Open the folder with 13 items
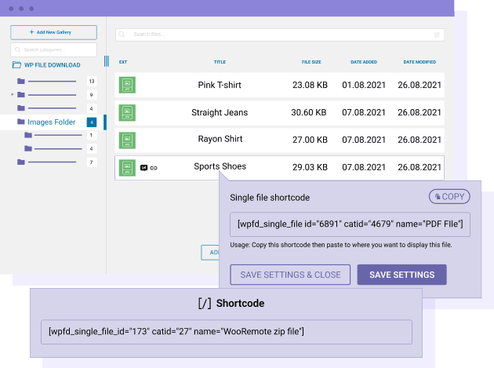Viewport: 494px width, 368px height. 47,81
